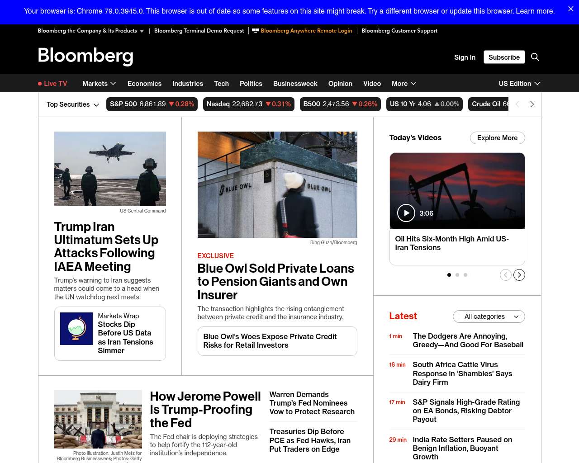Click the Learn more link in banner
The height and width of the screenshot is (463, 579).
tap(535, 11)
